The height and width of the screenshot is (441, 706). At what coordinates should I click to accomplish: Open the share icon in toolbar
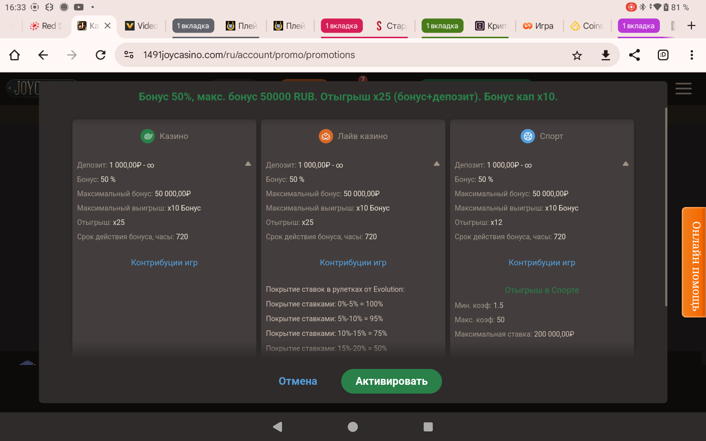634,55
